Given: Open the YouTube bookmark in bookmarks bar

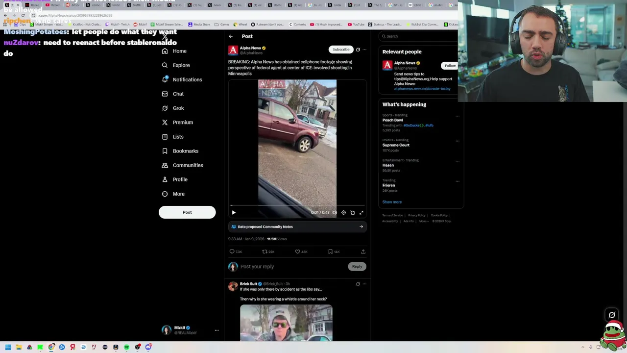Looking at the screenshot, I should click(x=356, y=25).
